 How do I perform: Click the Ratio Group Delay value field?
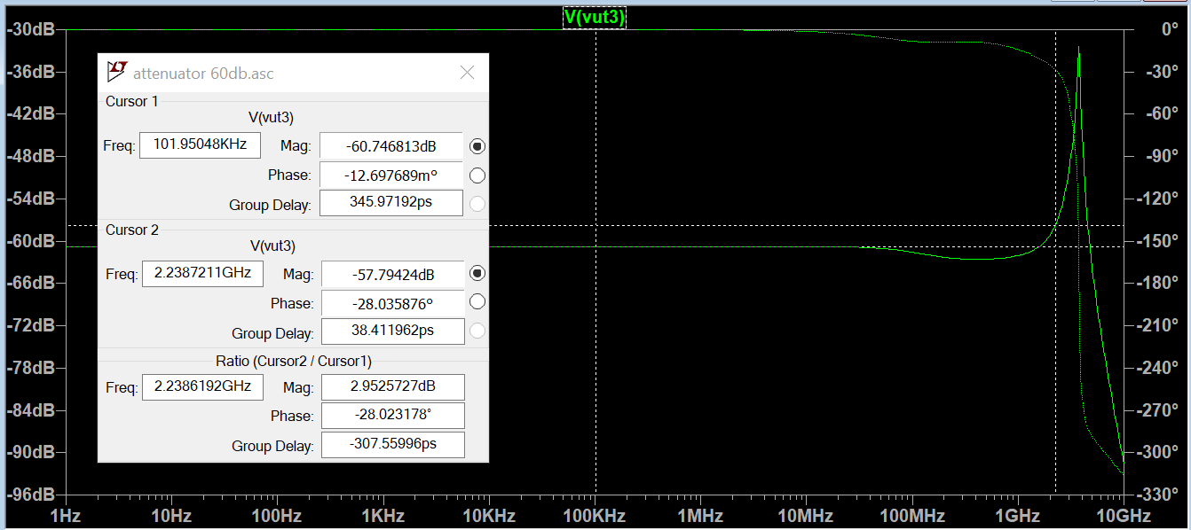[392, 445]
